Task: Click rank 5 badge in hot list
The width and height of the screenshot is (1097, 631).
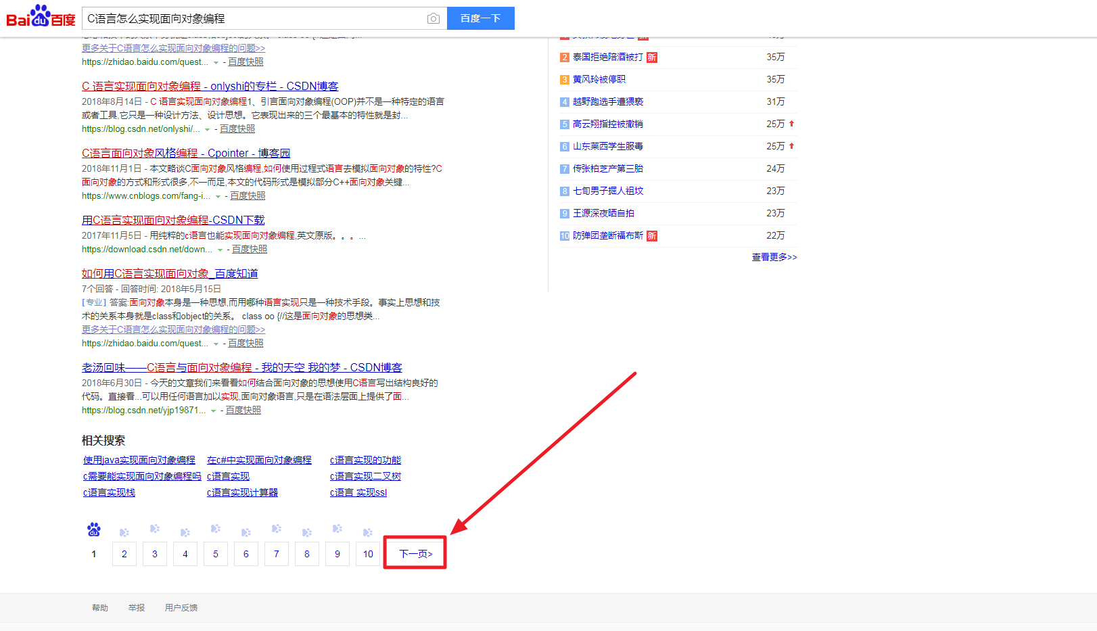Action: tap(565, 124)
